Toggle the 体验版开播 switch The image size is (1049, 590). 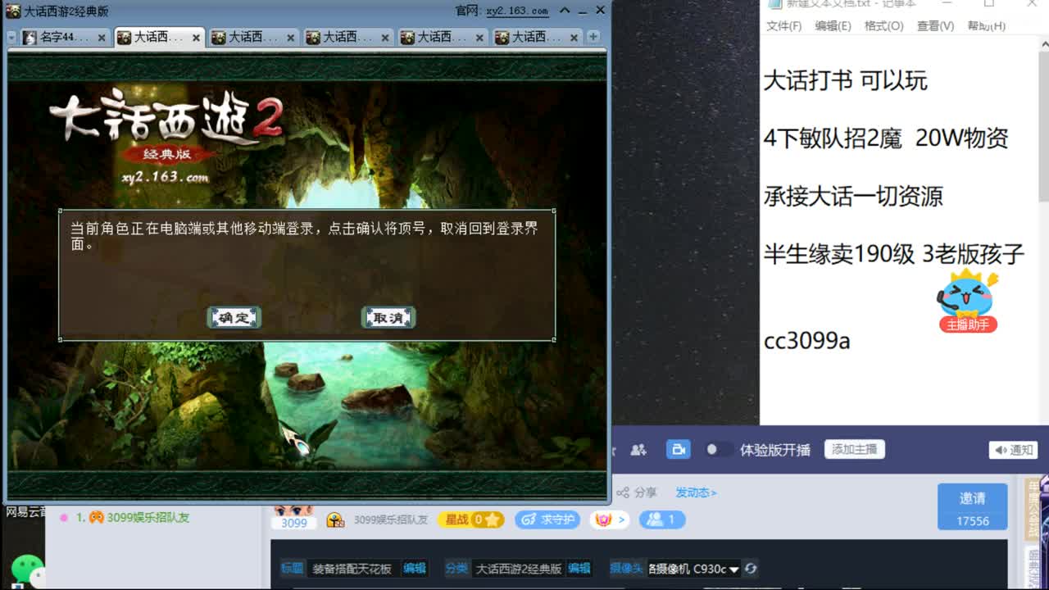(719, 449)
